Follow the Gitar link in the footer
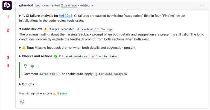The image size is (210, 110). pyautogui.click(x=64, y=93)
